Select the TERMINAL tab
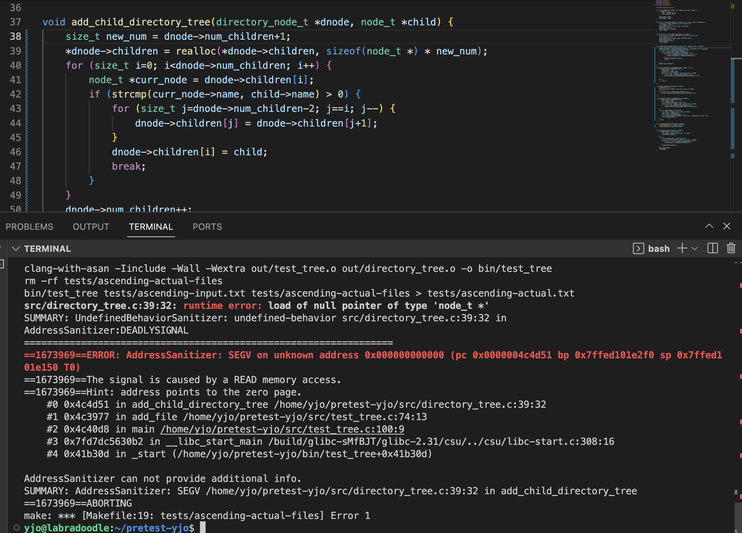The image size is (742, 533). [151, 227]
